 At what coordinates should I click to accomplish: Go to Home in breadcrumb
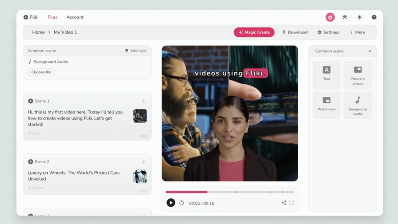point(38,32)
